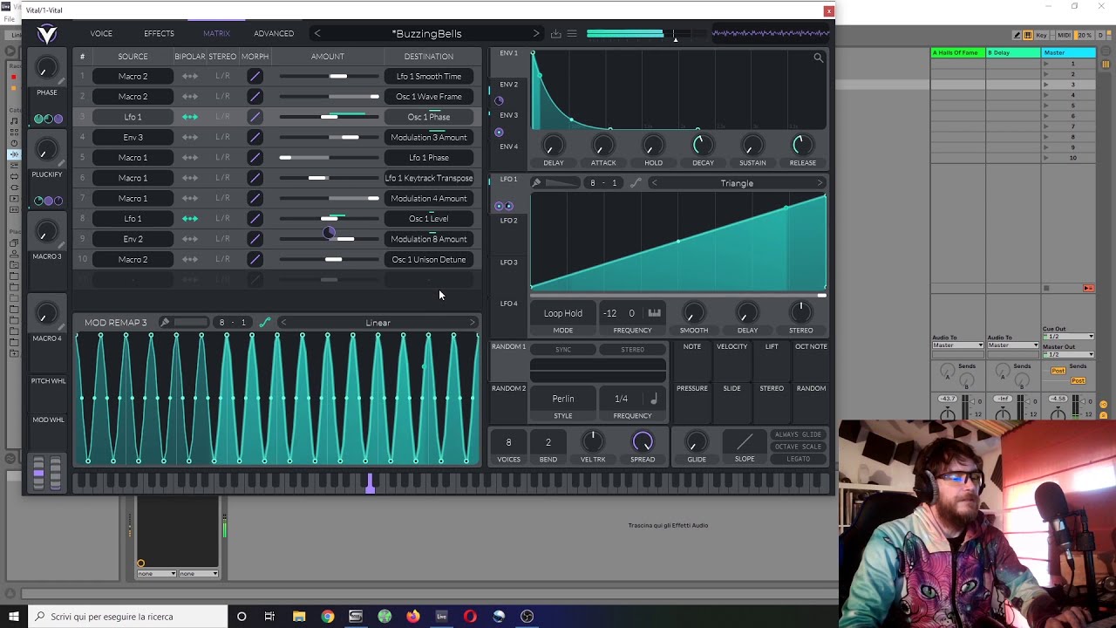Click the save preset icon

pos(555,34)
